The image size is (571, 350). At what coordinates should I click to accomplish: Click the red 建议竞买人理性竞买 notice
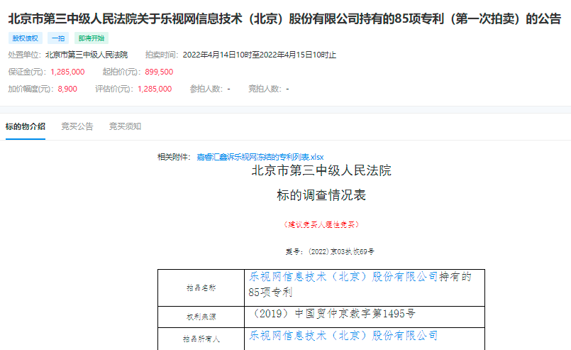(x=321, y=224)
